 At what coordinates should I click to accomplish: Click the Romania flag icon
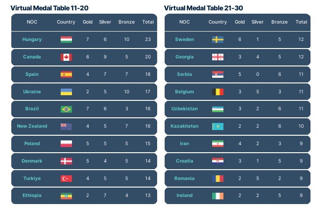tap(217, 178)
